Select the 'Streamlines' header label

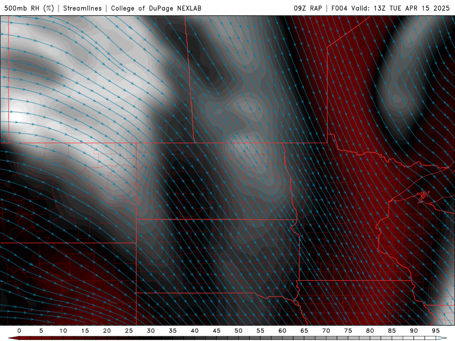pyautogui.click(x=82, y=8)
